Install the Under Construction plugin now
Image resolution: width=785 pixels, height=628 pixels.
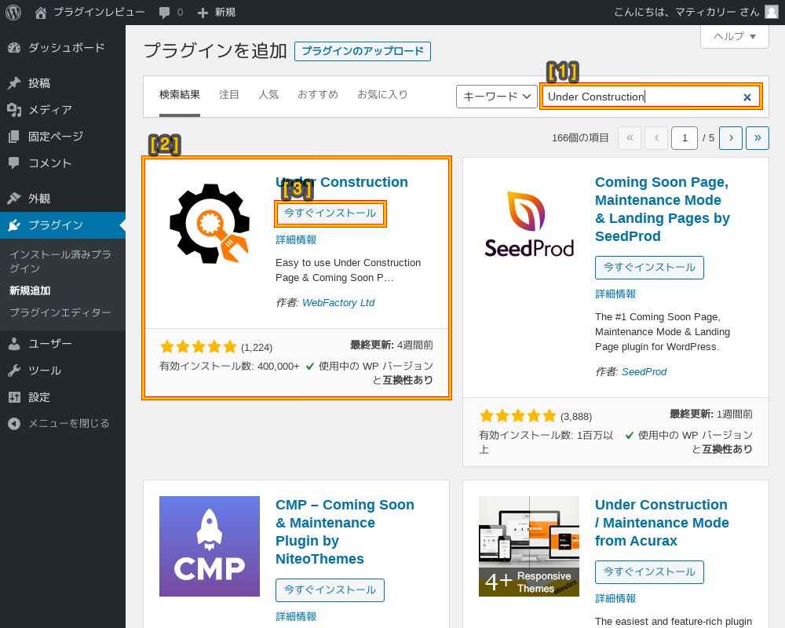[330, 214]
